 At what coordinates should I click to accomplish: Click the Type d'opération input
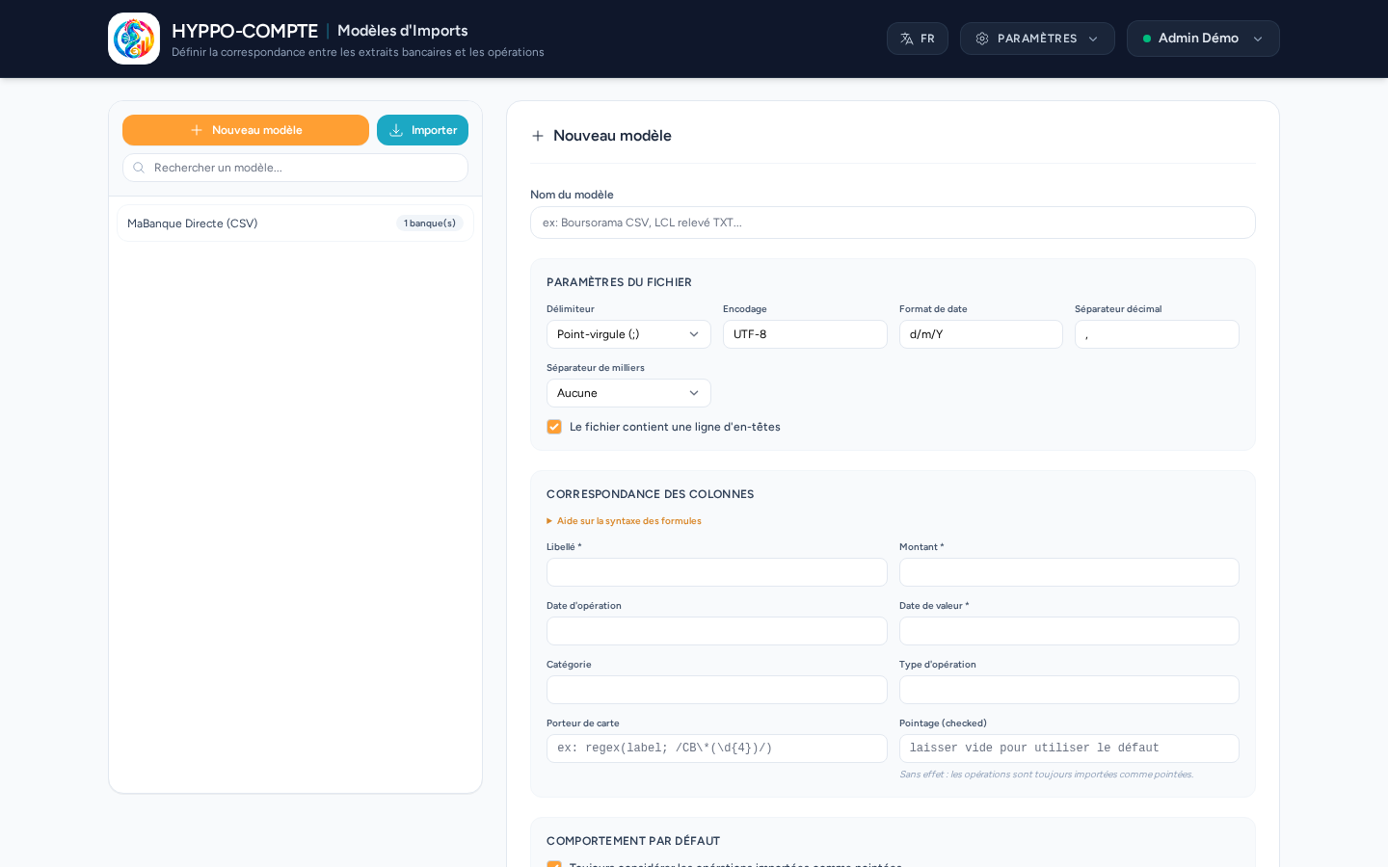(x=1069, y=690)
